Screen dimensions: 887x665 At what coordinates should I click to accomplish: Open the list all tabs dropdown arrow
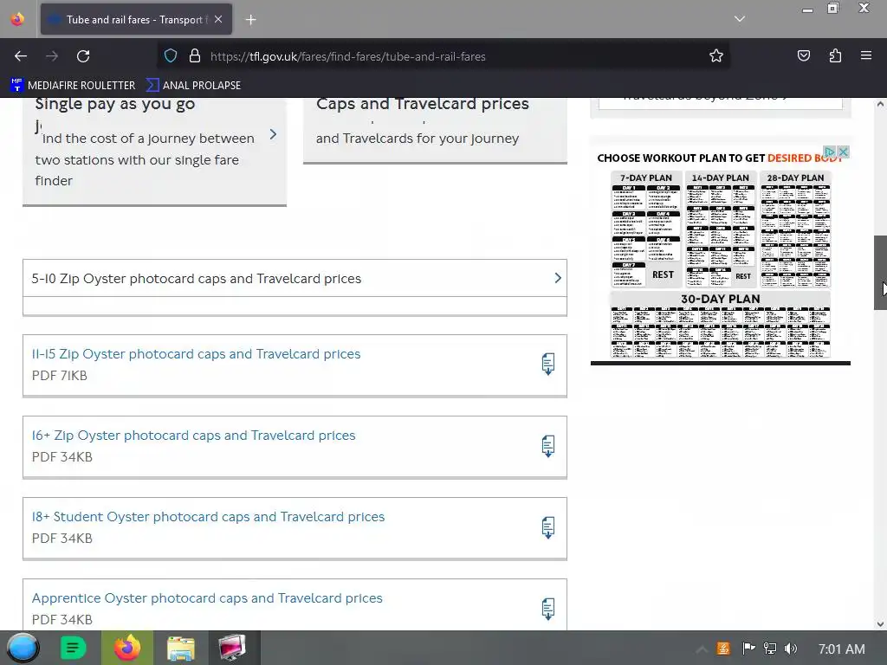tap(740, 19)
